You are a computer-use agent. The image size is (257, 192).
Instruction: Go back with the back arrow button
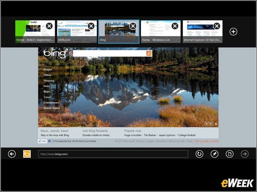[12, 154]
